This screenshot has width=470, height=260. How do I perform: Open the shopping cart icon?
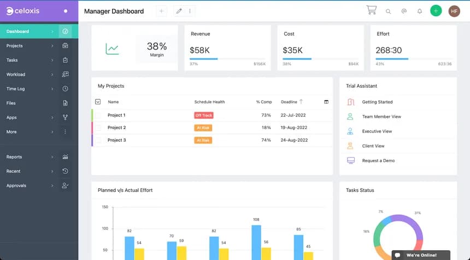[372, 10]
